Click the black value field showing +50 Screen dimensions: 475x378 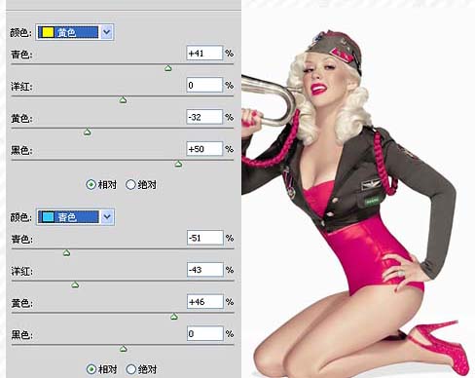click(204, 149)
